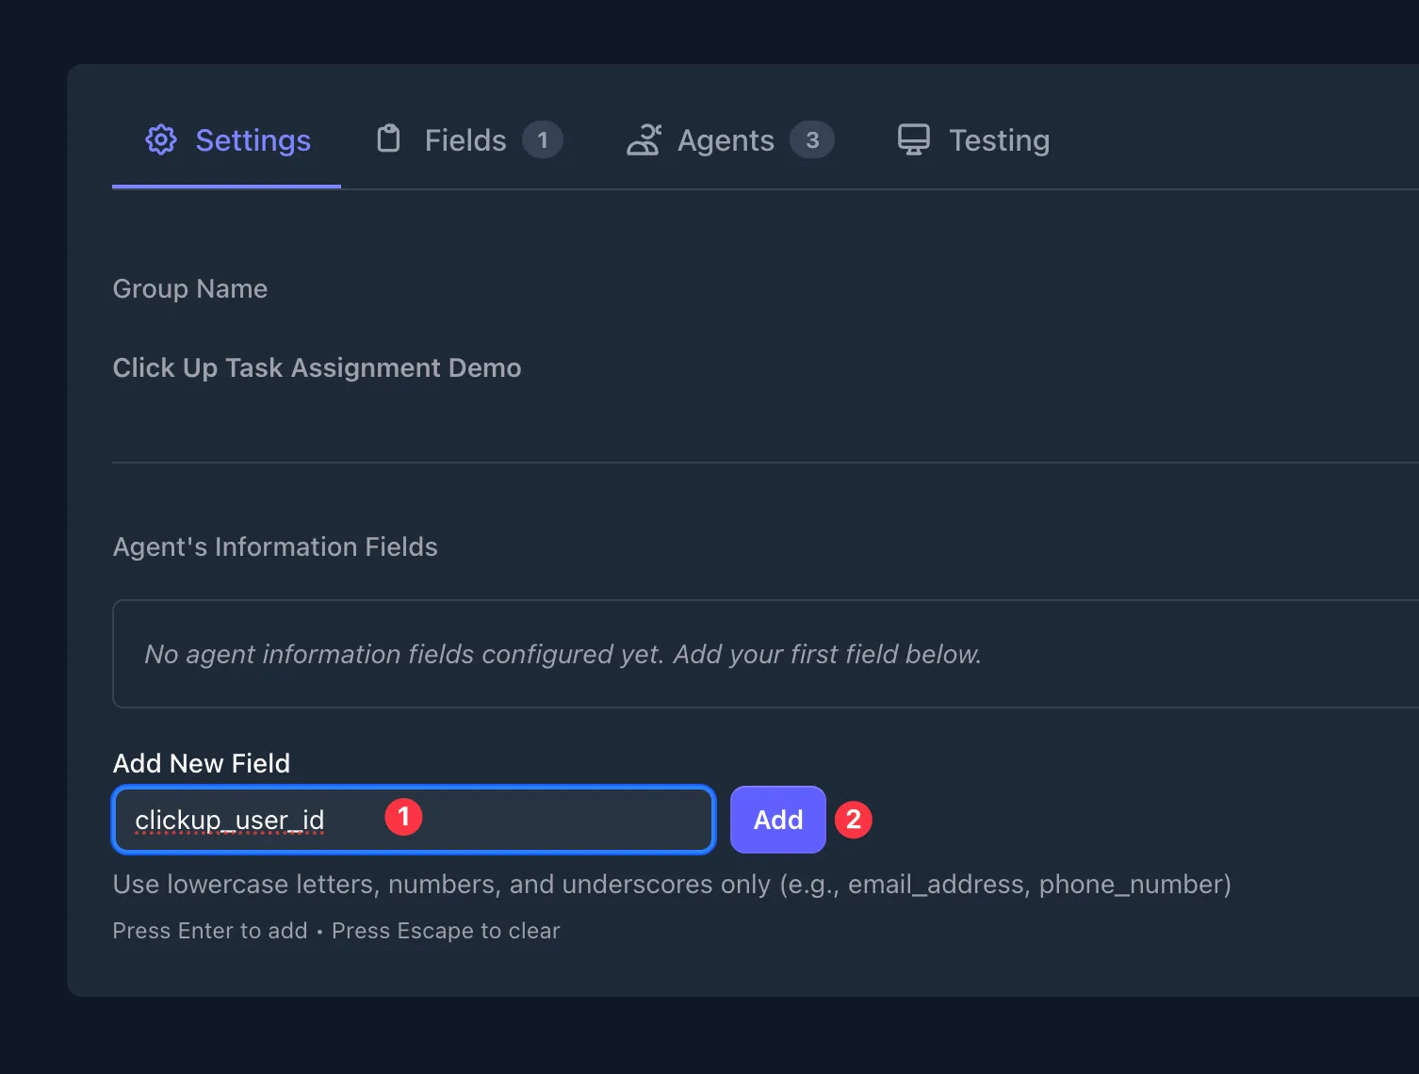Open the Testing tab
Screen dimensions: 1419x1074
tap(999, 139)
